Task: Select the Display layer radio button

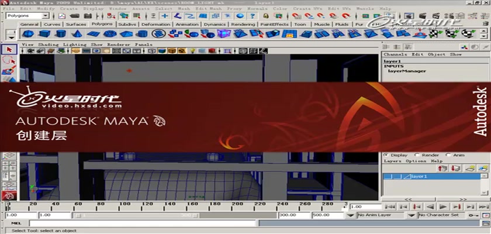Action: click(385, 155)
